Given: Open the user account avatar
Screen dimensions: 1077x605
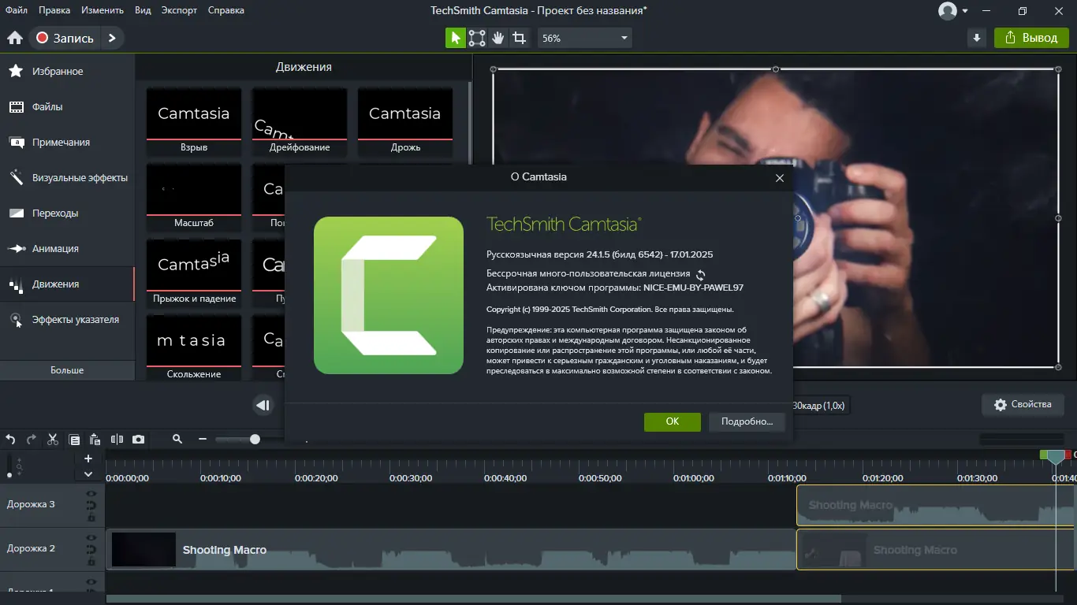Looking at the screenshot, I should tap(947, 11).
